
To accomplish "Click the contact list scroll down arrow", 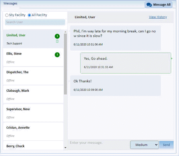I will (65, 148).
